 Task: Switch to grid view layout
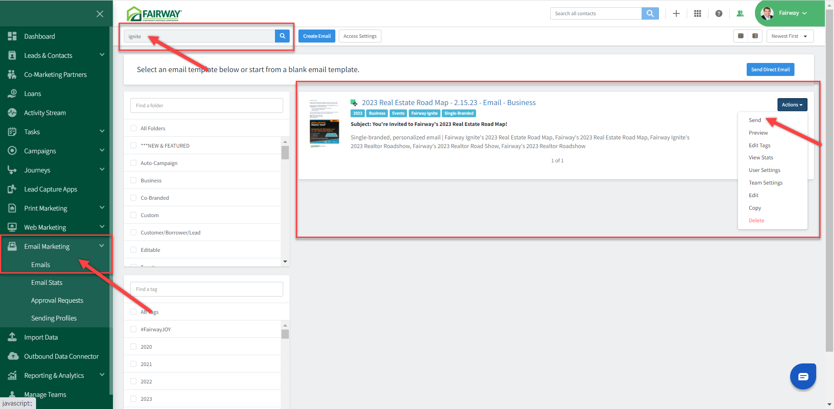(x=741, y=36)
